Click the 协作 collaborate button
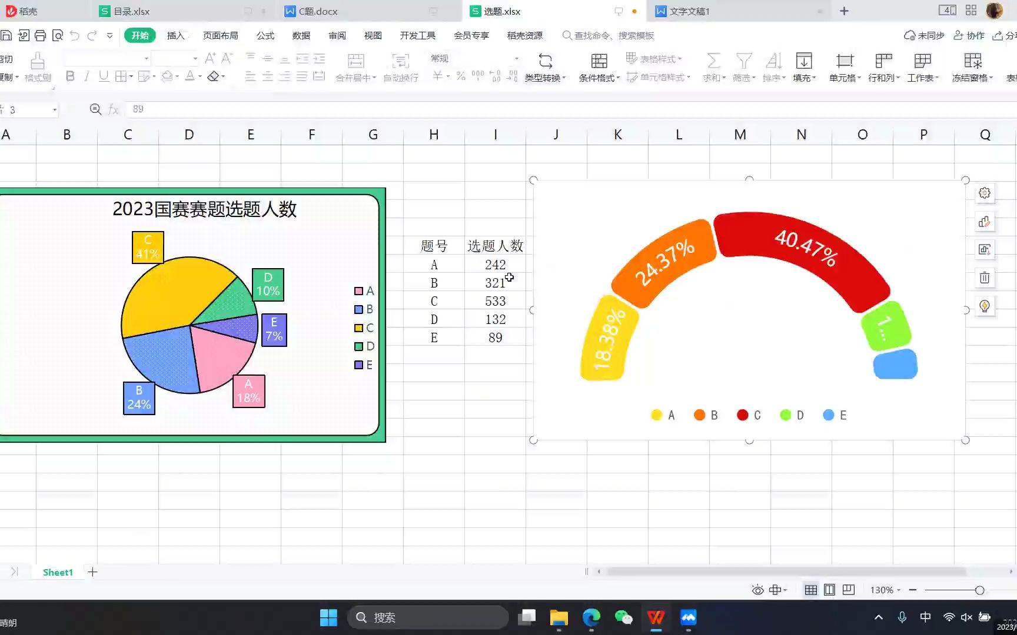The width and height of the screenshot is (1017, 635). coord(970,35)
